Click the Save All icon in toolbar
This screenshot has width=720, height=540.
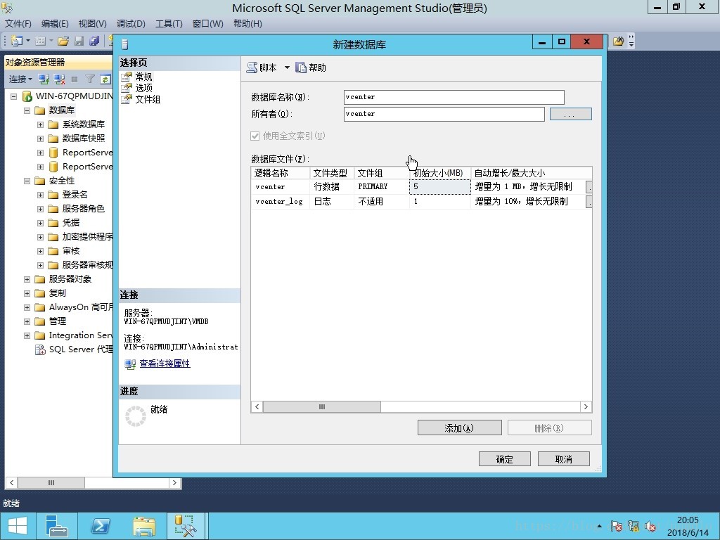tap(94, 41)
